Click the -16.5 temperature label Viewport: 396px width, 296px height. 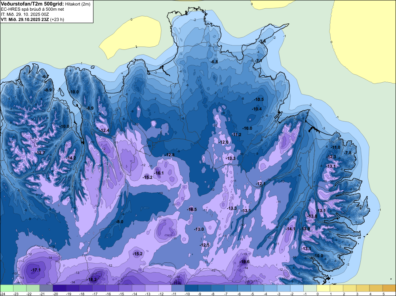(192, 209)
